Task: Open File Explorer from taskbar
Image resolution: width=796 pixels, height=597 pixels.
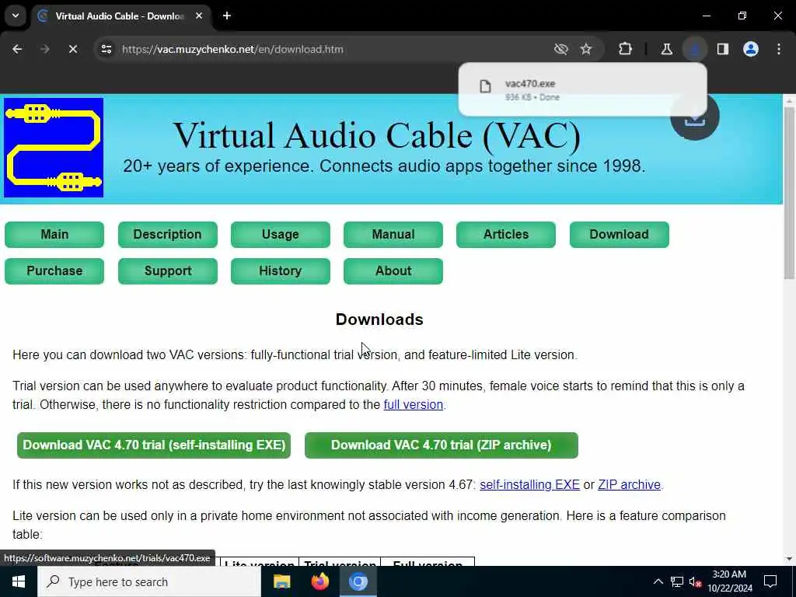Action: tap(281, 581)
